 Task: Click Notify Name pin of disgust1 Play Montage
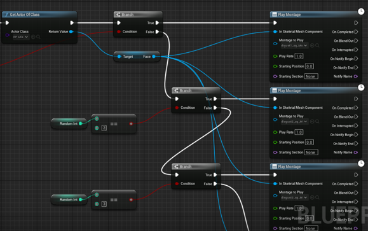click(x=356, y=76)
